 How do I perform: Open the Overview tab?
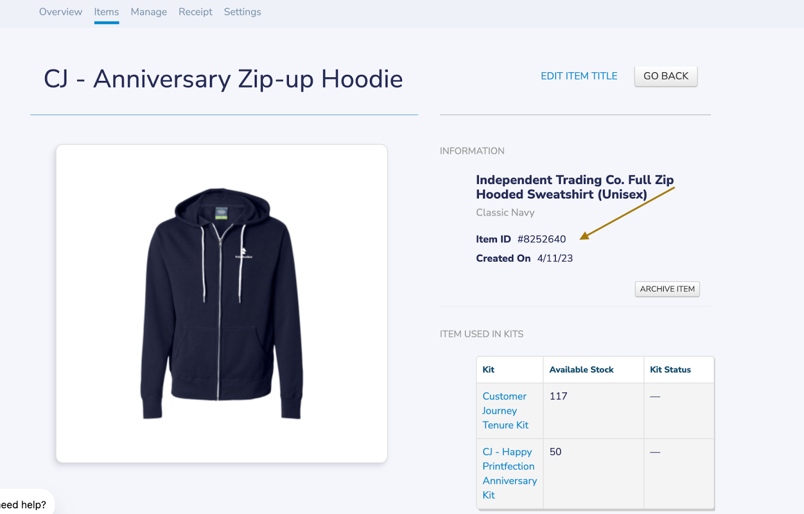coord(60,12)
